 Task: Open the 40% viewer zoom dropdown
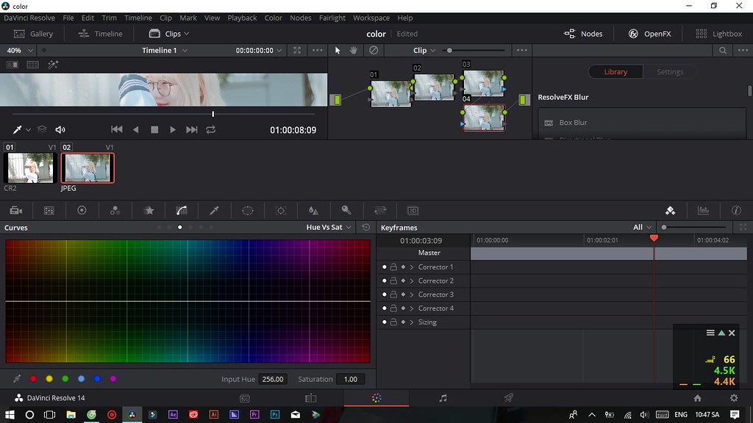click(x=20, y=51)
